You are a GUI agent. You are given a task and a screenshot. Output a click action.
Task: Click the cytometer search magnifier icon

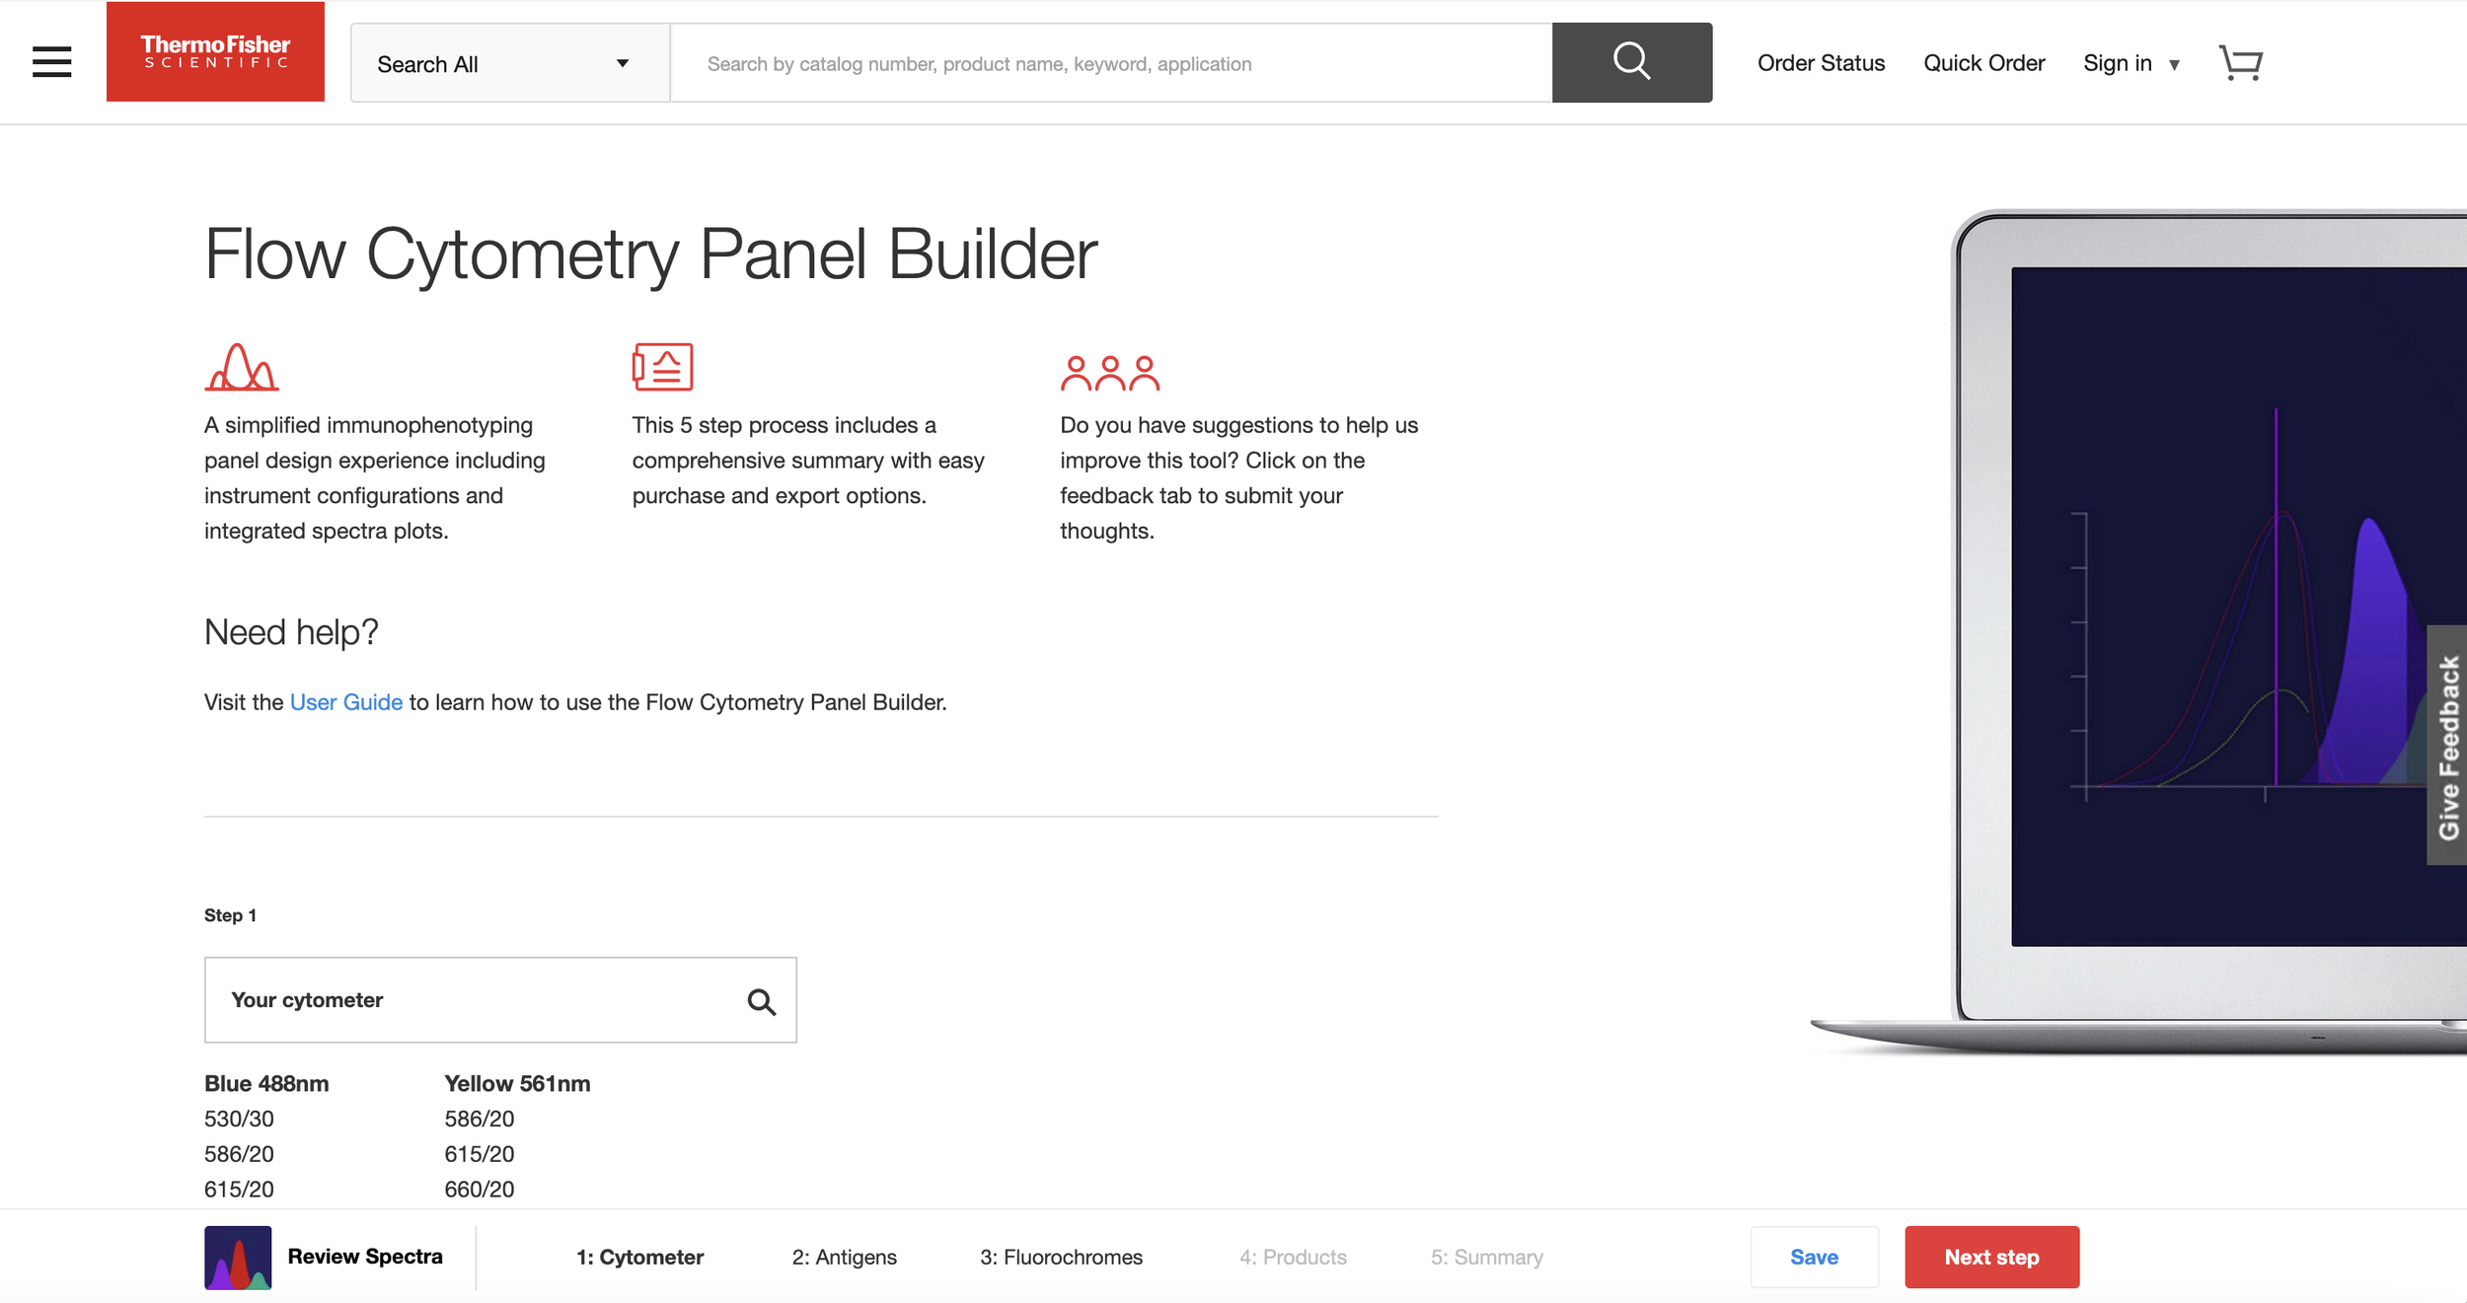(761, 1001)
